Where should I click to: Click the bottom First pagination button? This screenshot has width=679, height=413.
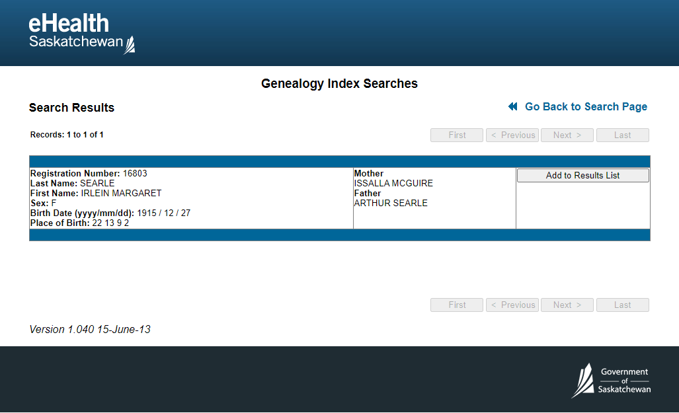click(457, 305)
